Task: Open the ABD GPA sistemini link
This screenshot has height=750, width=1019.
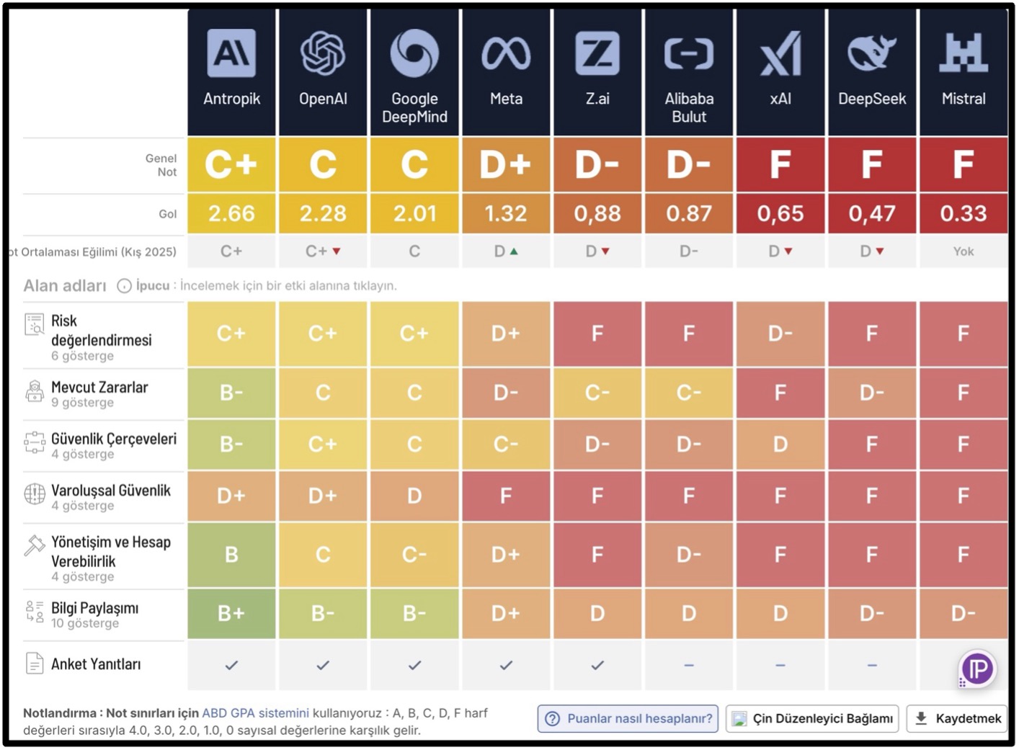Action: click(x=255, y=713)
